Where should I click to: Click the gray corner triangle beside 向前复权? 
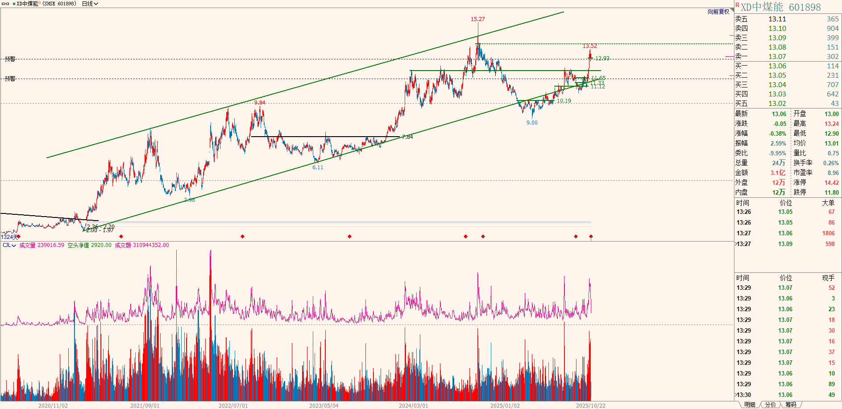tap(732, 10)
